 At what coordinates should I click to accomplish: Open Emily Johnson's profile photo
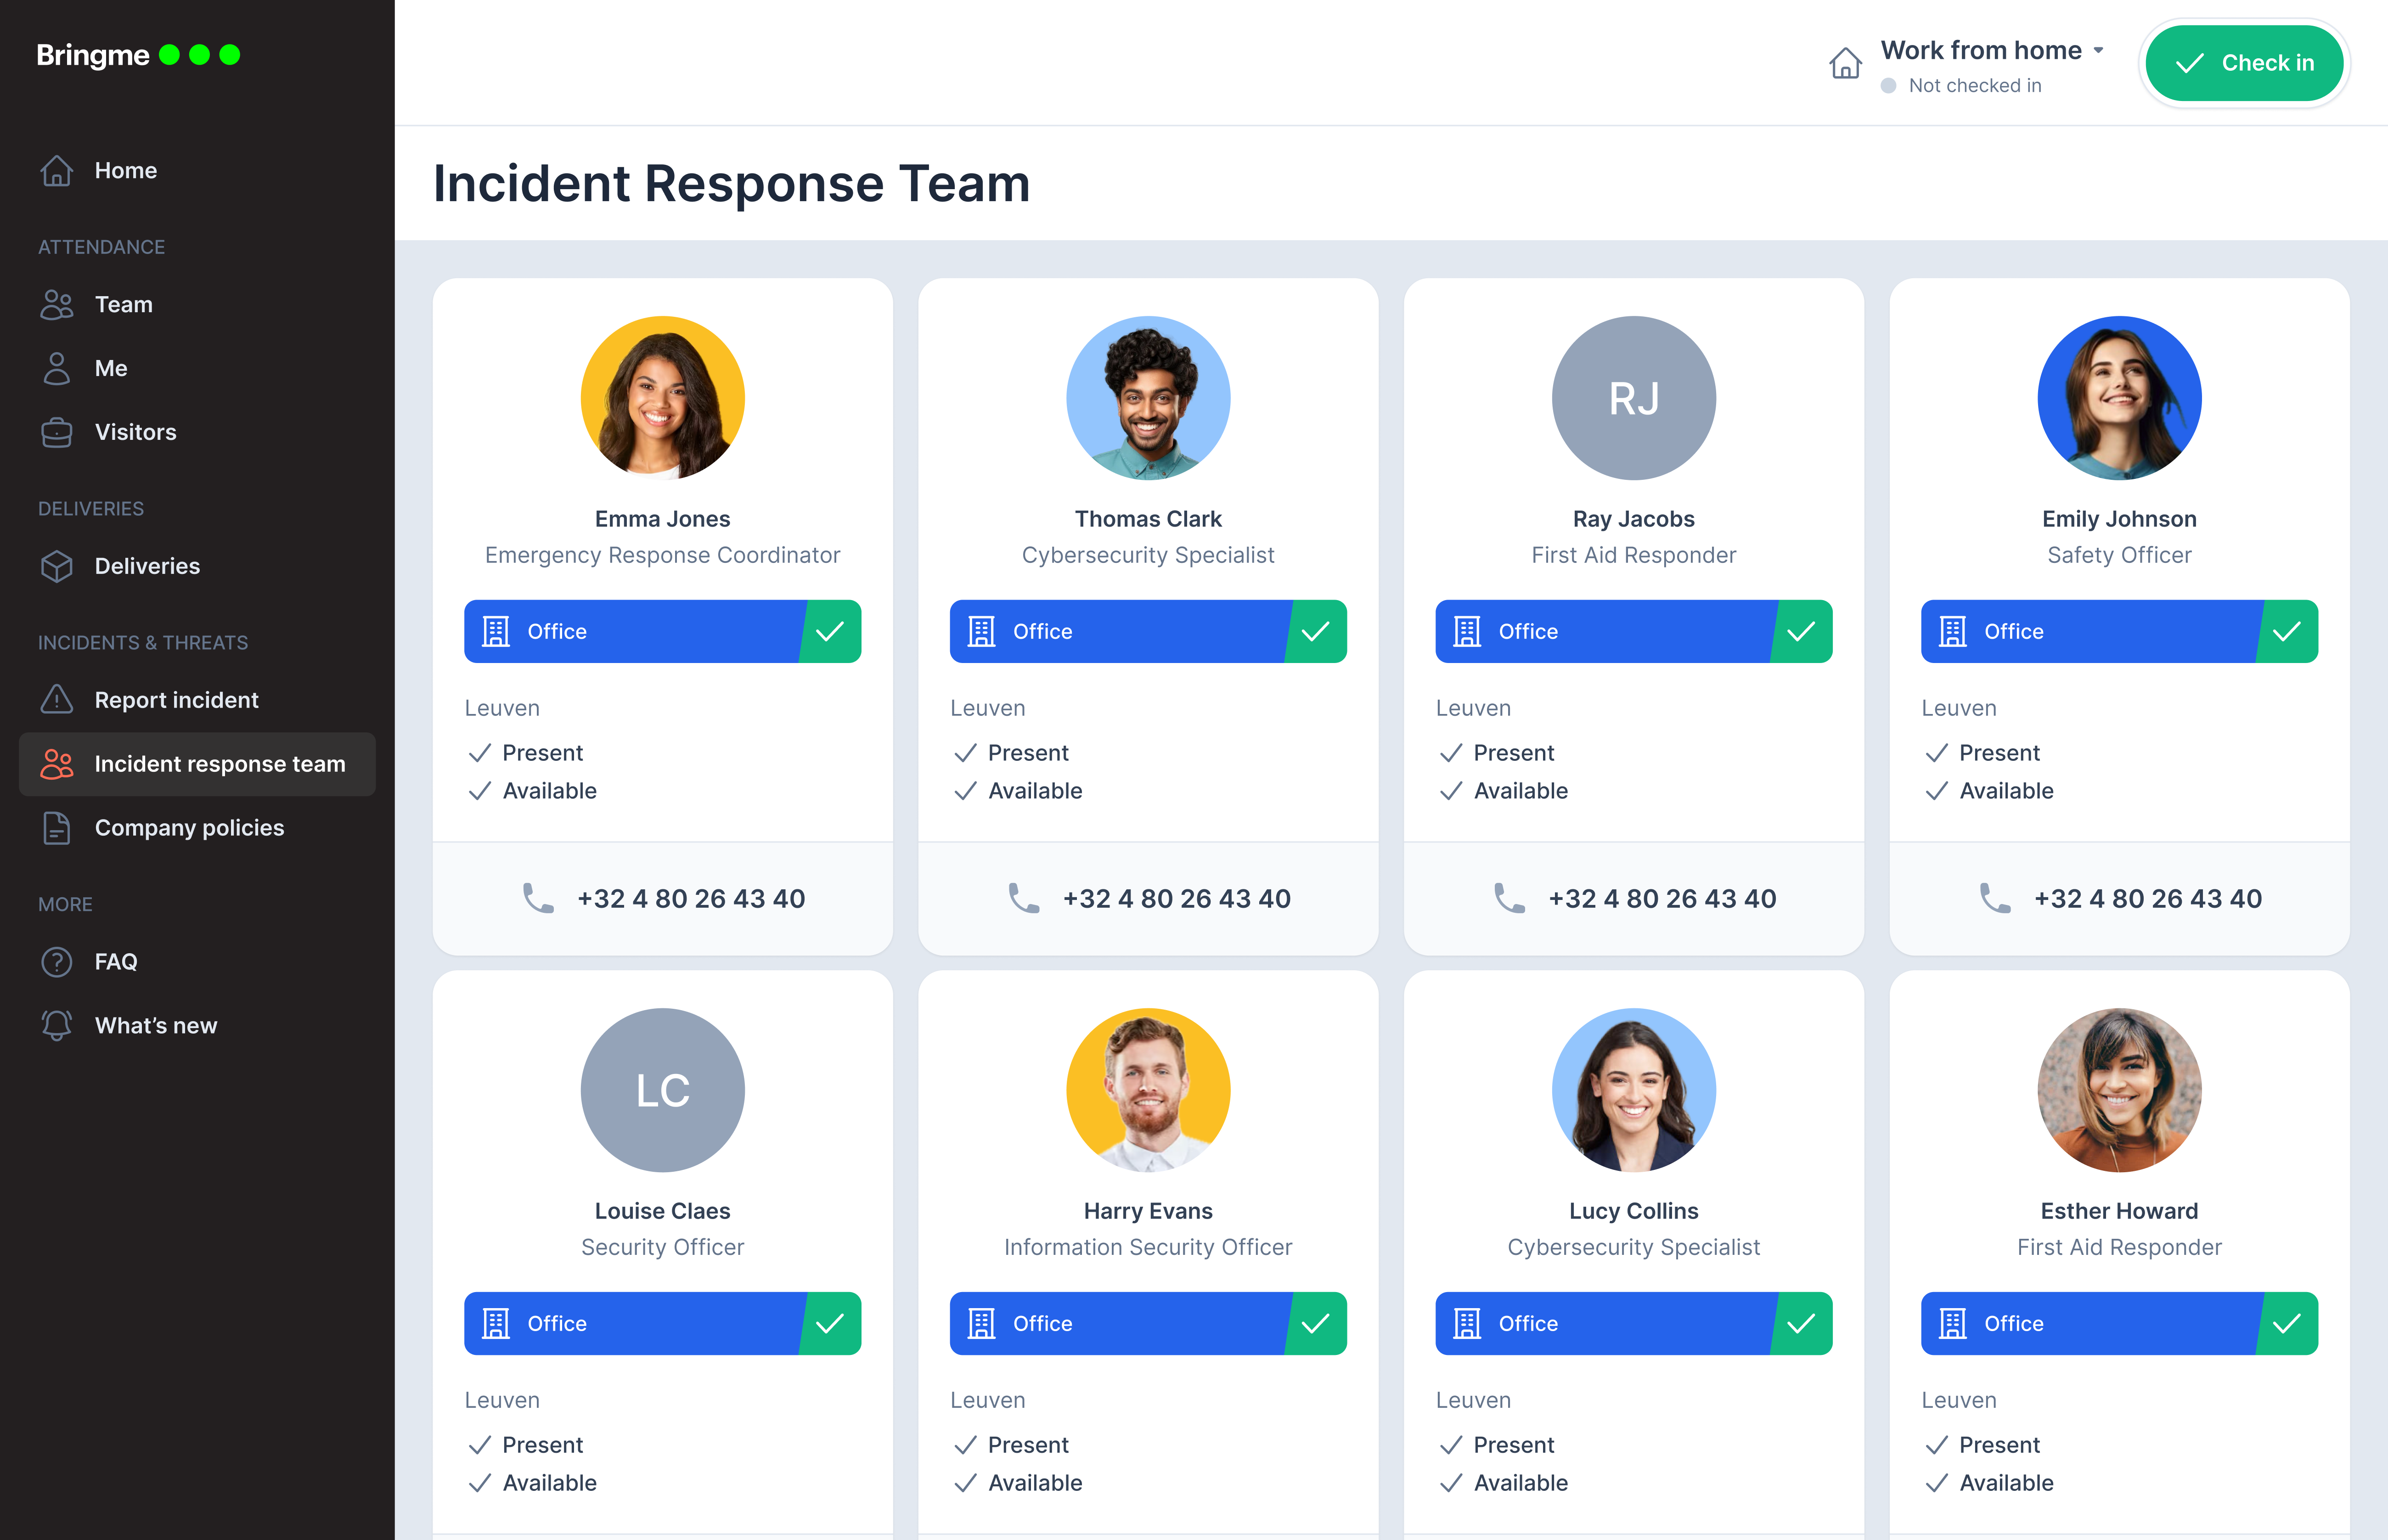(2120, 398)
